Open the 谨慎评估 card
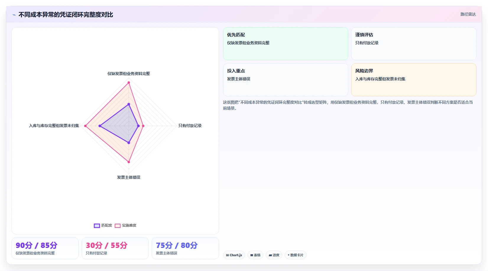 (414, 44)
